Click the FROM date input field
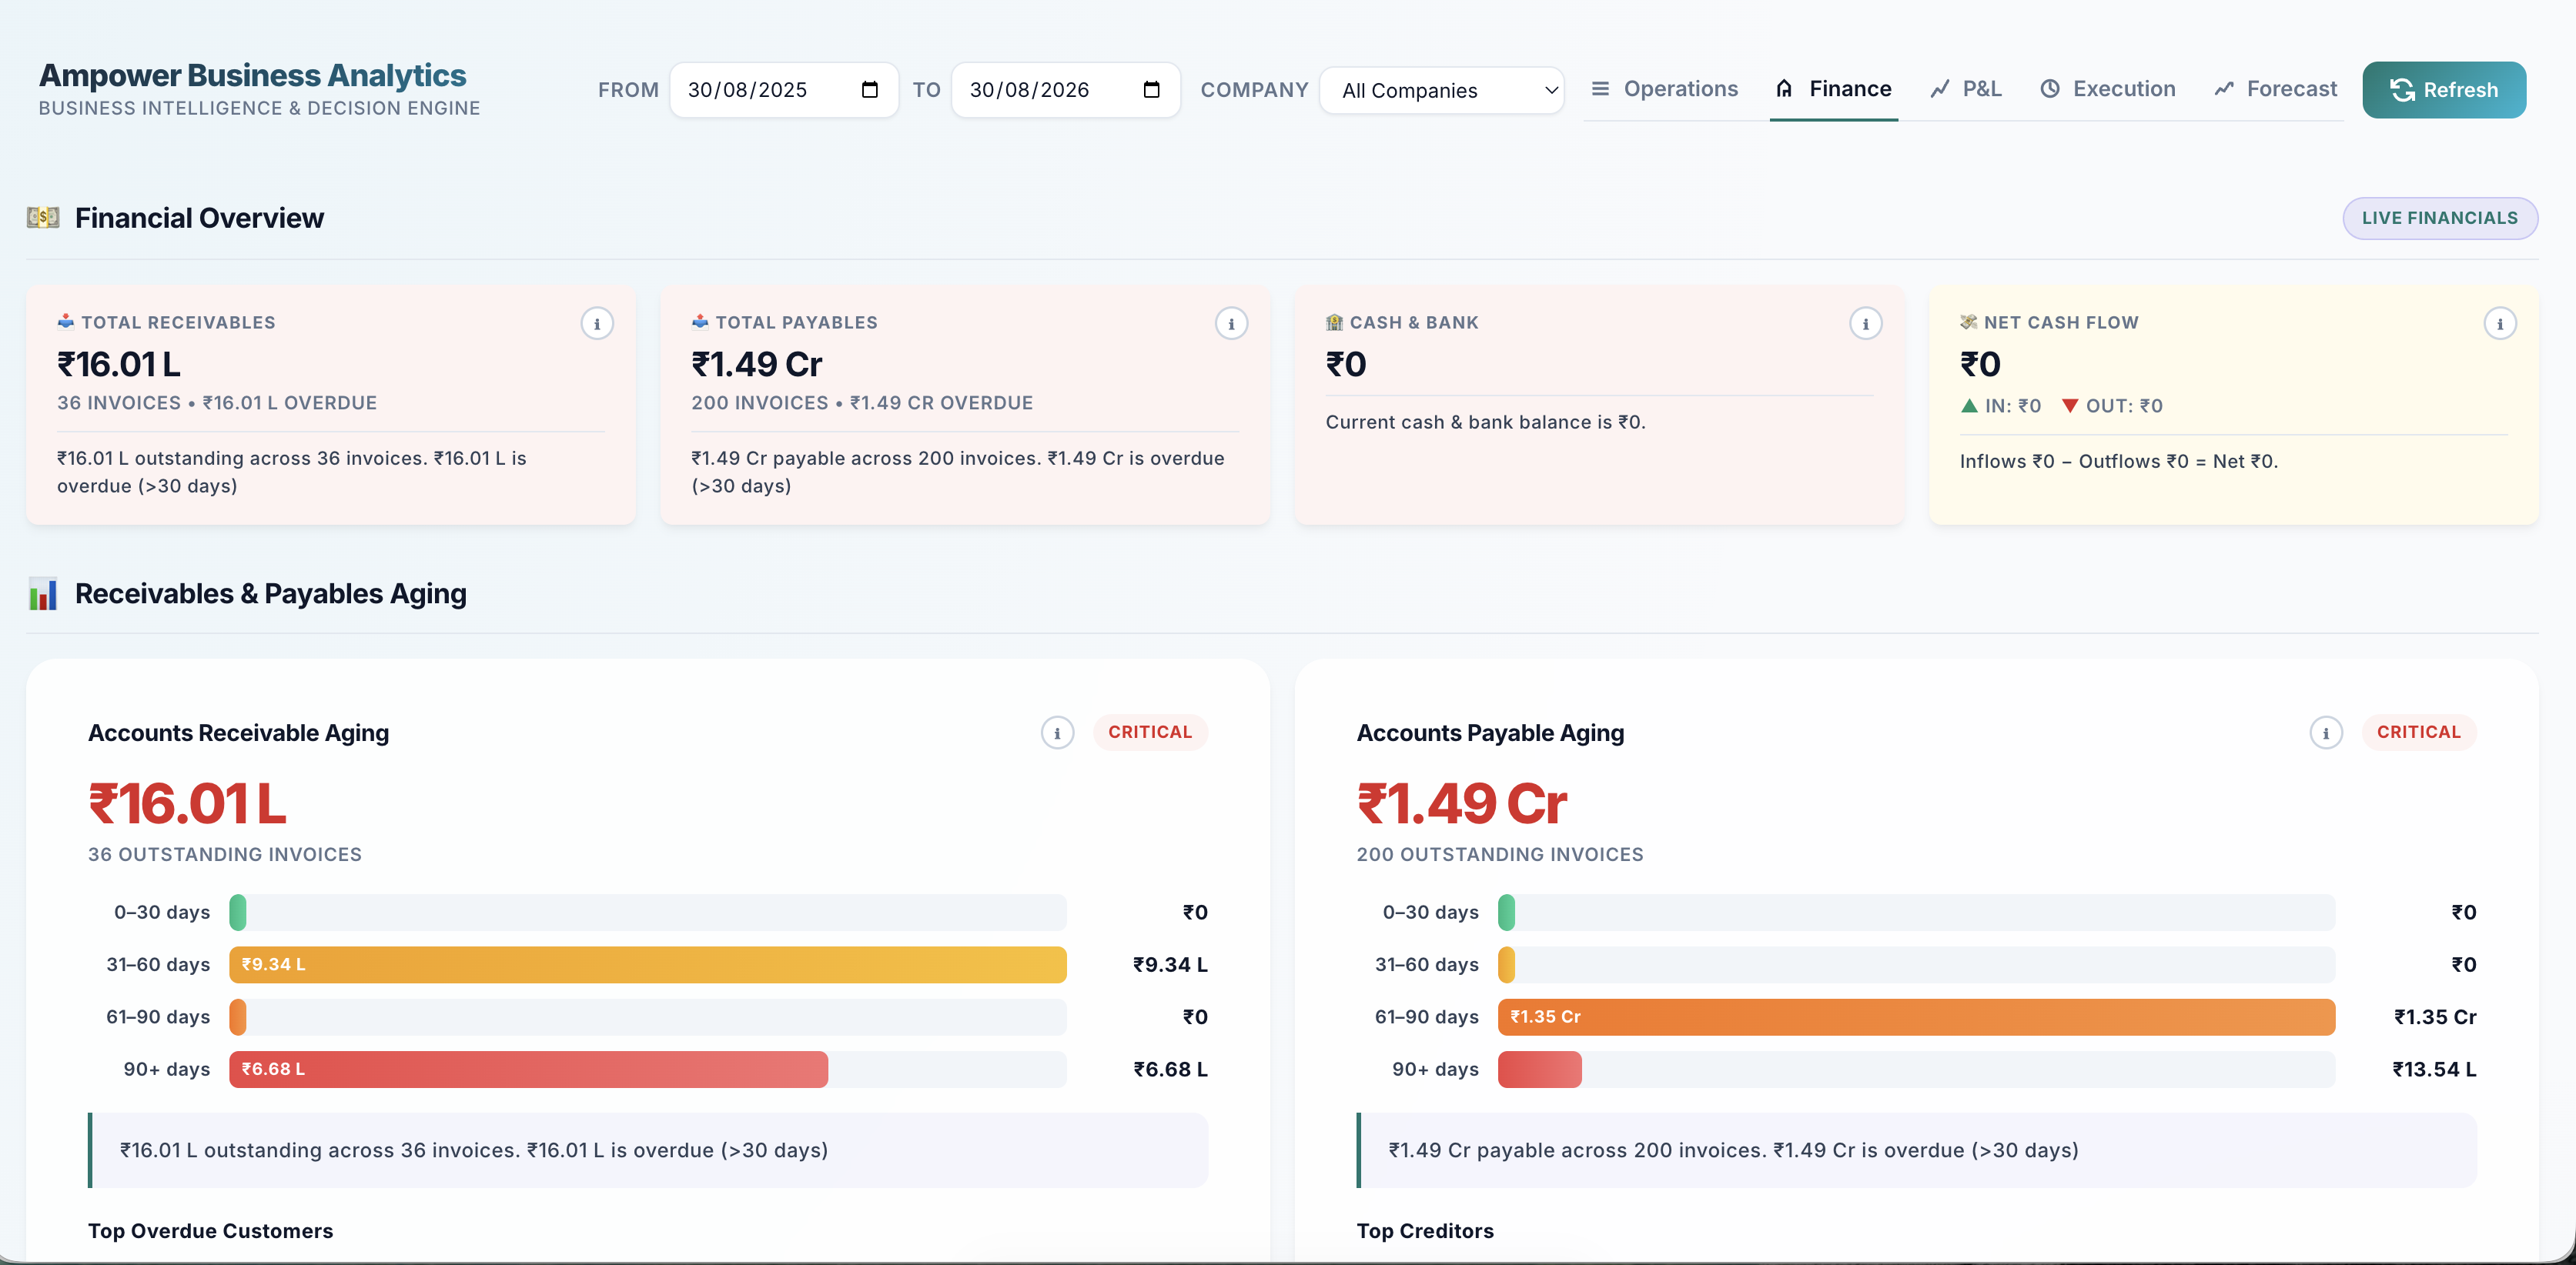The height and width of the screenshot is (1265, 2576). [783, 90]
